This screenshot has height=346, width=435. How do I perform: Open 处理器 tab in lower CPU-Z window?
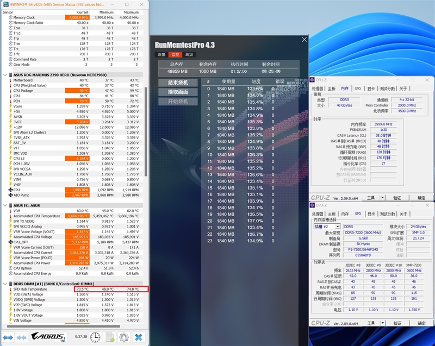(318, 214)
